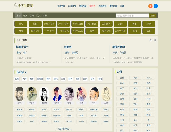
Task: Open the 李商隐 portrait
Action: pyautogui.click(x=44, y=94)
